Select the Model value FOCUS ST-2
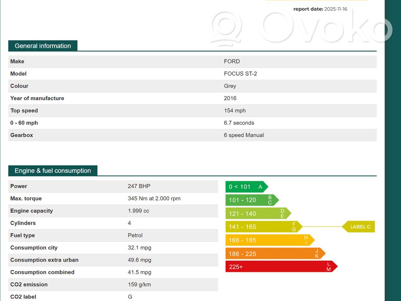This screenshot has height=301, width=401. 240,74
